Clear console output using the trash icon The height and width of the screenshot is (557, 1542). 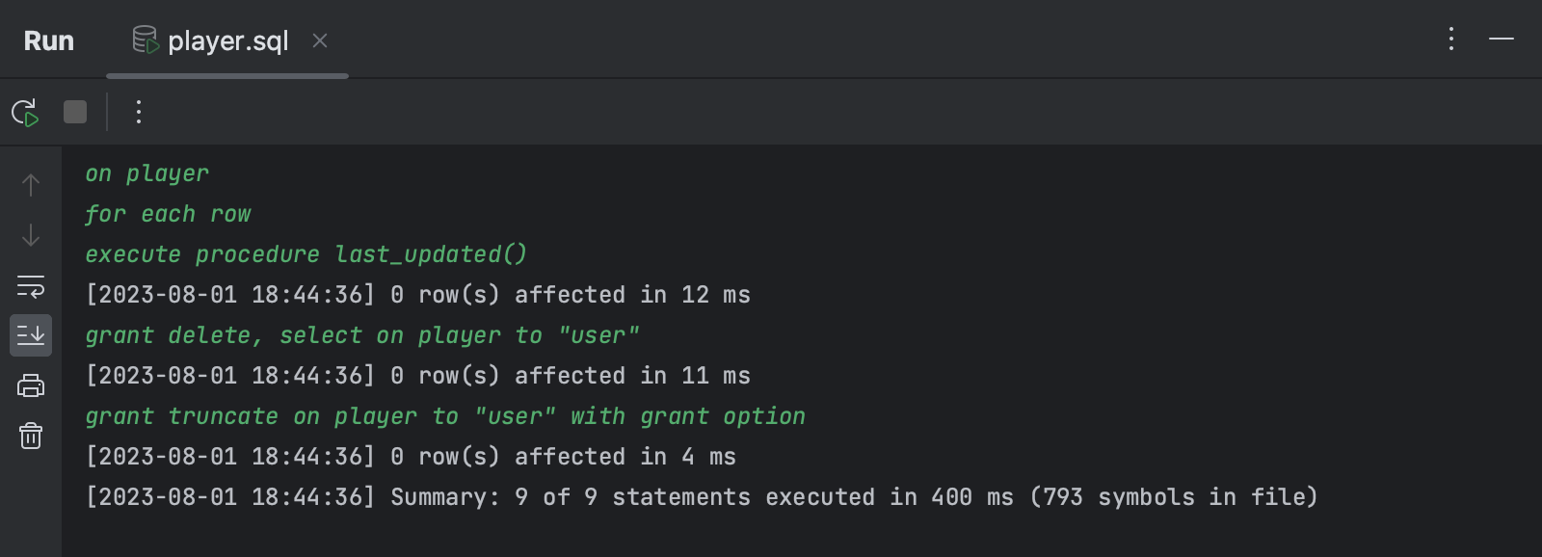(x=30, y=436)
